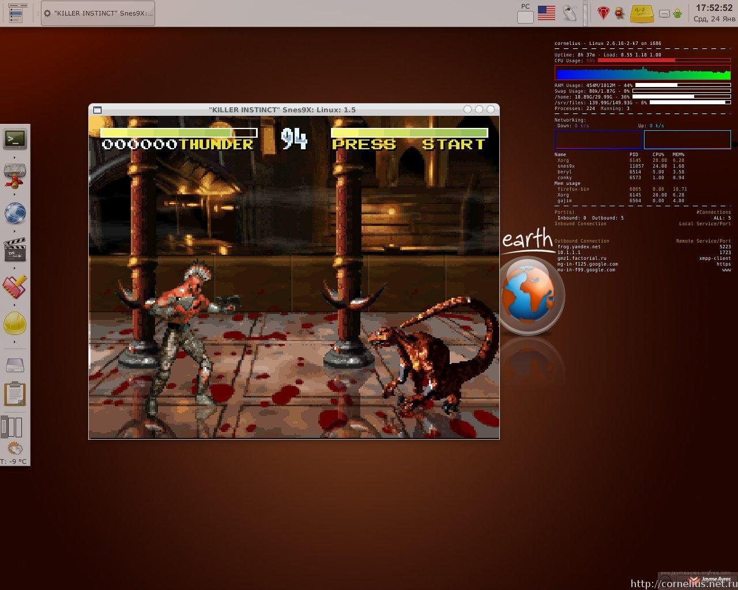Open the window list menu in top panel
This screenshot has height=590, width=738.
point(15,13)
